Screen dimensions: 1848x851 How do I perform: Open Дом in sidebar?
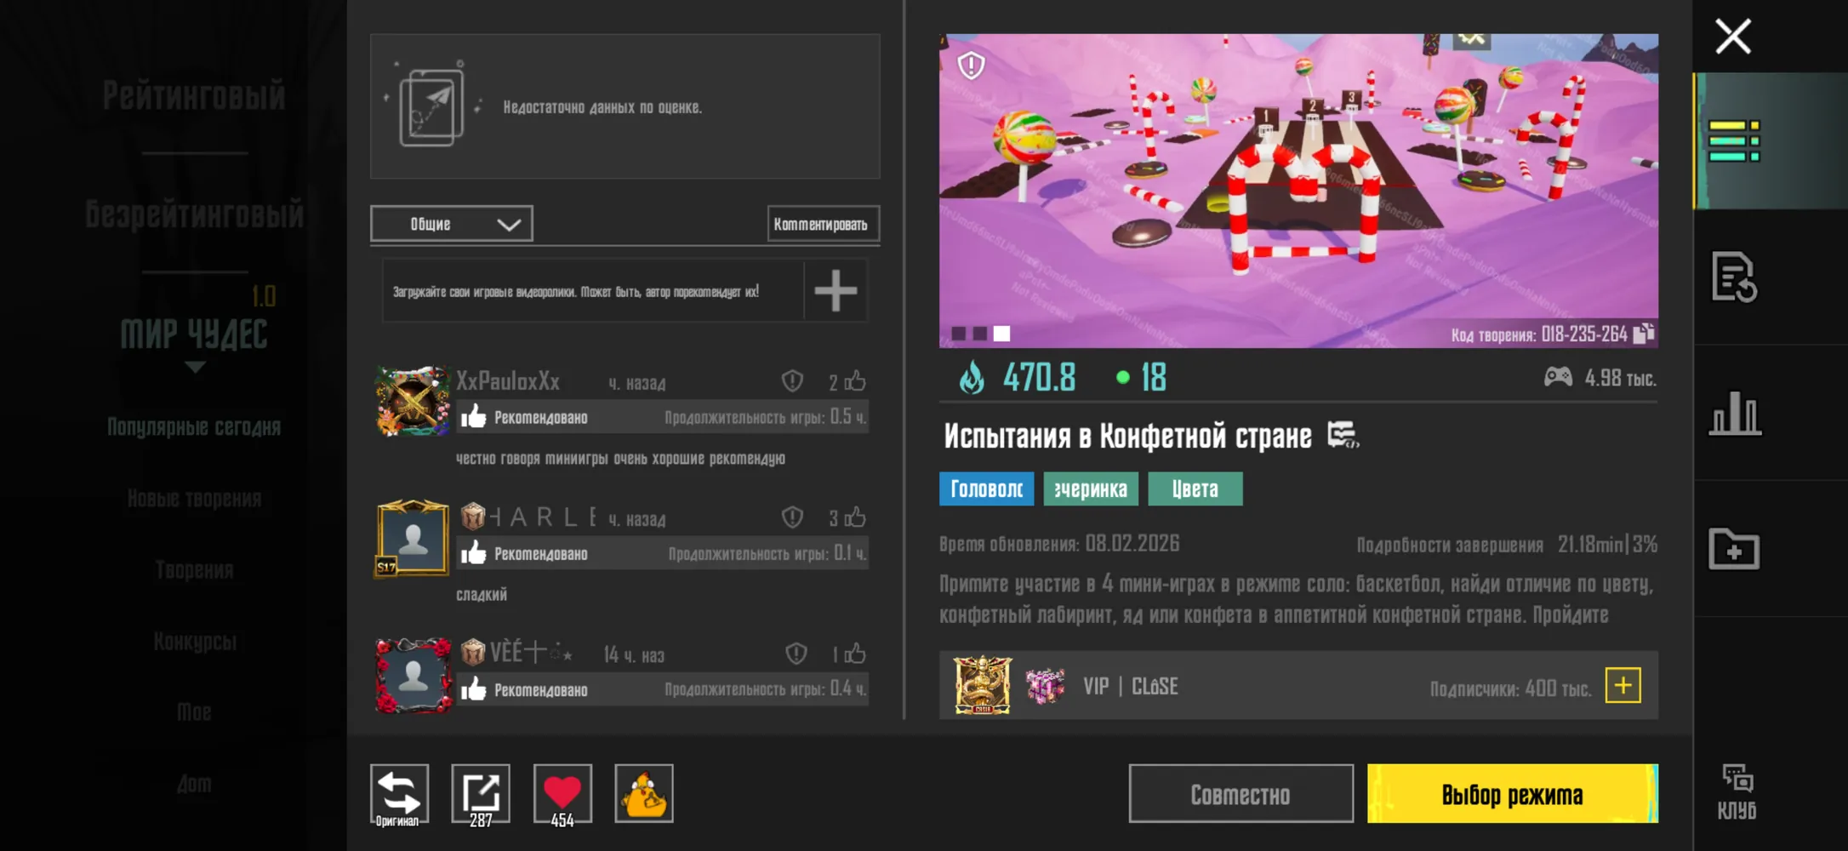(194, 784)
